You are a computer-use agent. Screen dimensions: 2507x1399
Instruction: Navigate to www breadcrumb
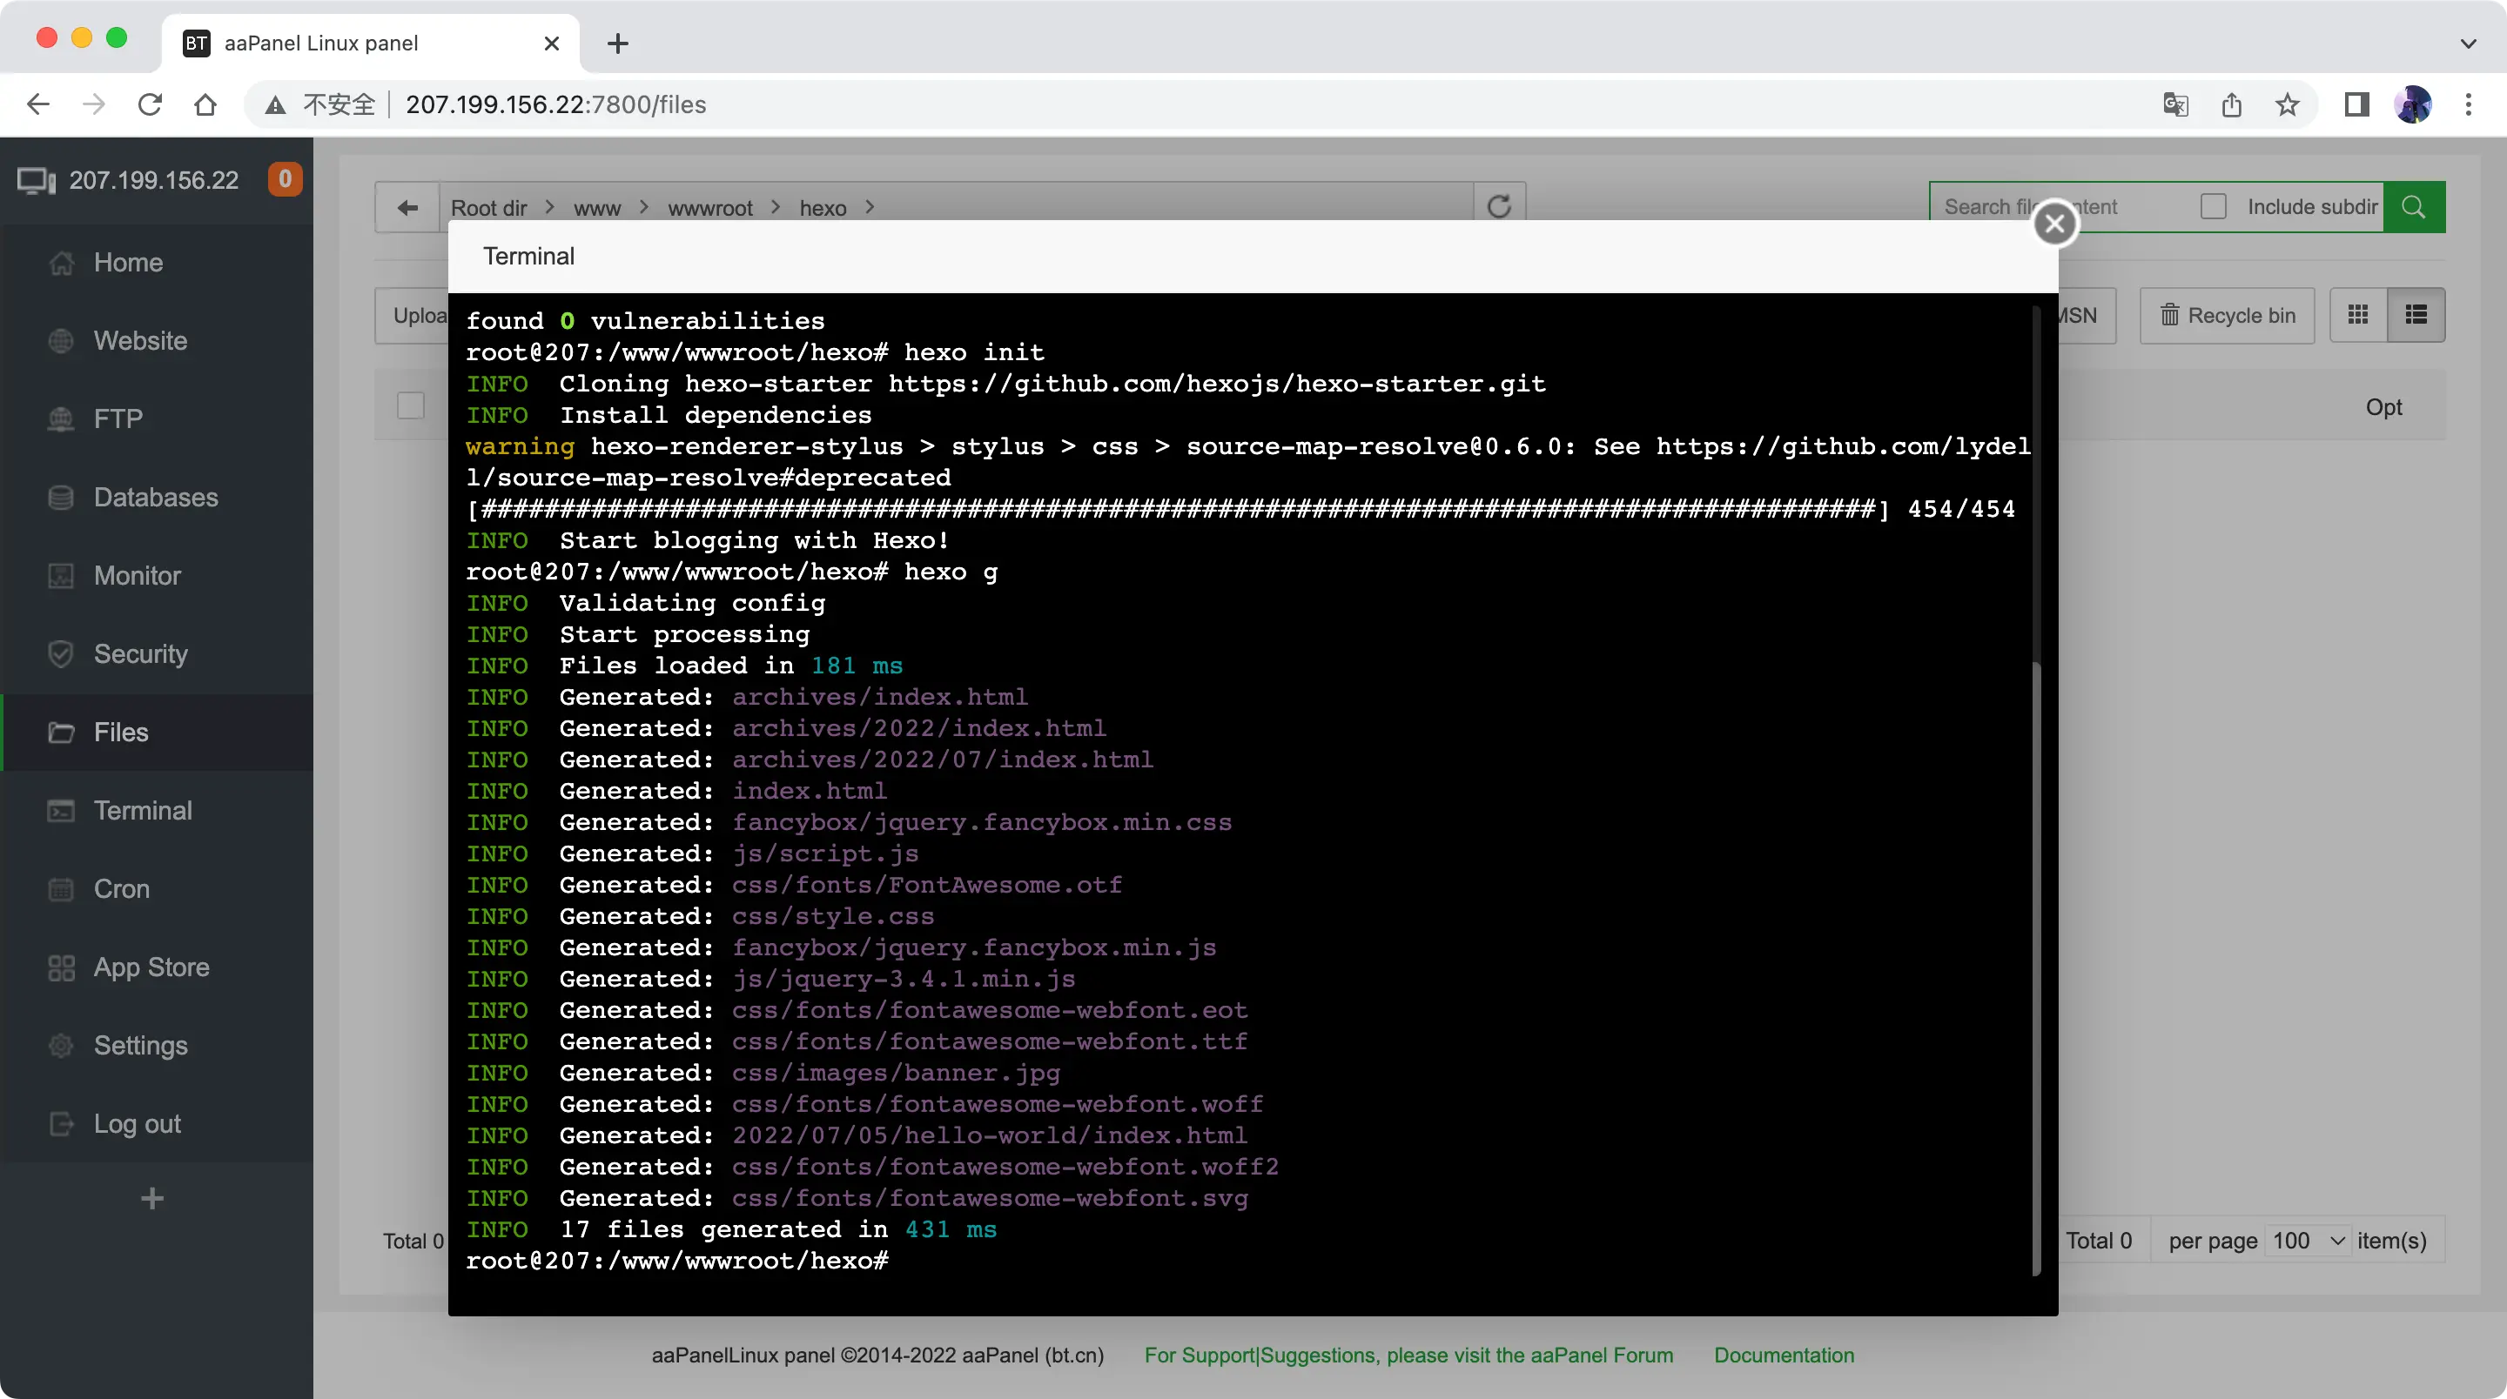coord(596,208)
